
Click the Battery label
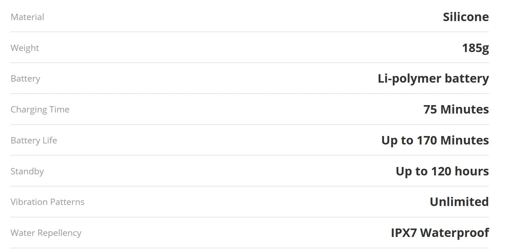(x=25, y=78)
